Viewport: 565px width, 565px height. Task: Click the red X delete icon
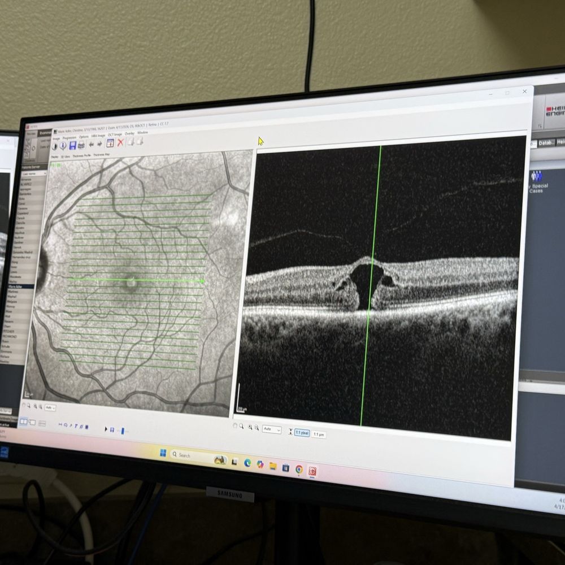click(x=120, y=142)
